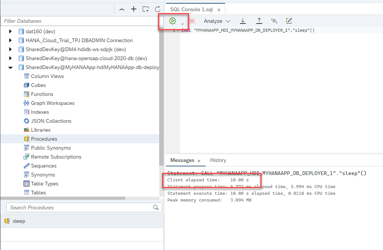The width and height of the screenshot is (383, 250).
Task: Close the Messages tab
Action: [x=199, y=161]
